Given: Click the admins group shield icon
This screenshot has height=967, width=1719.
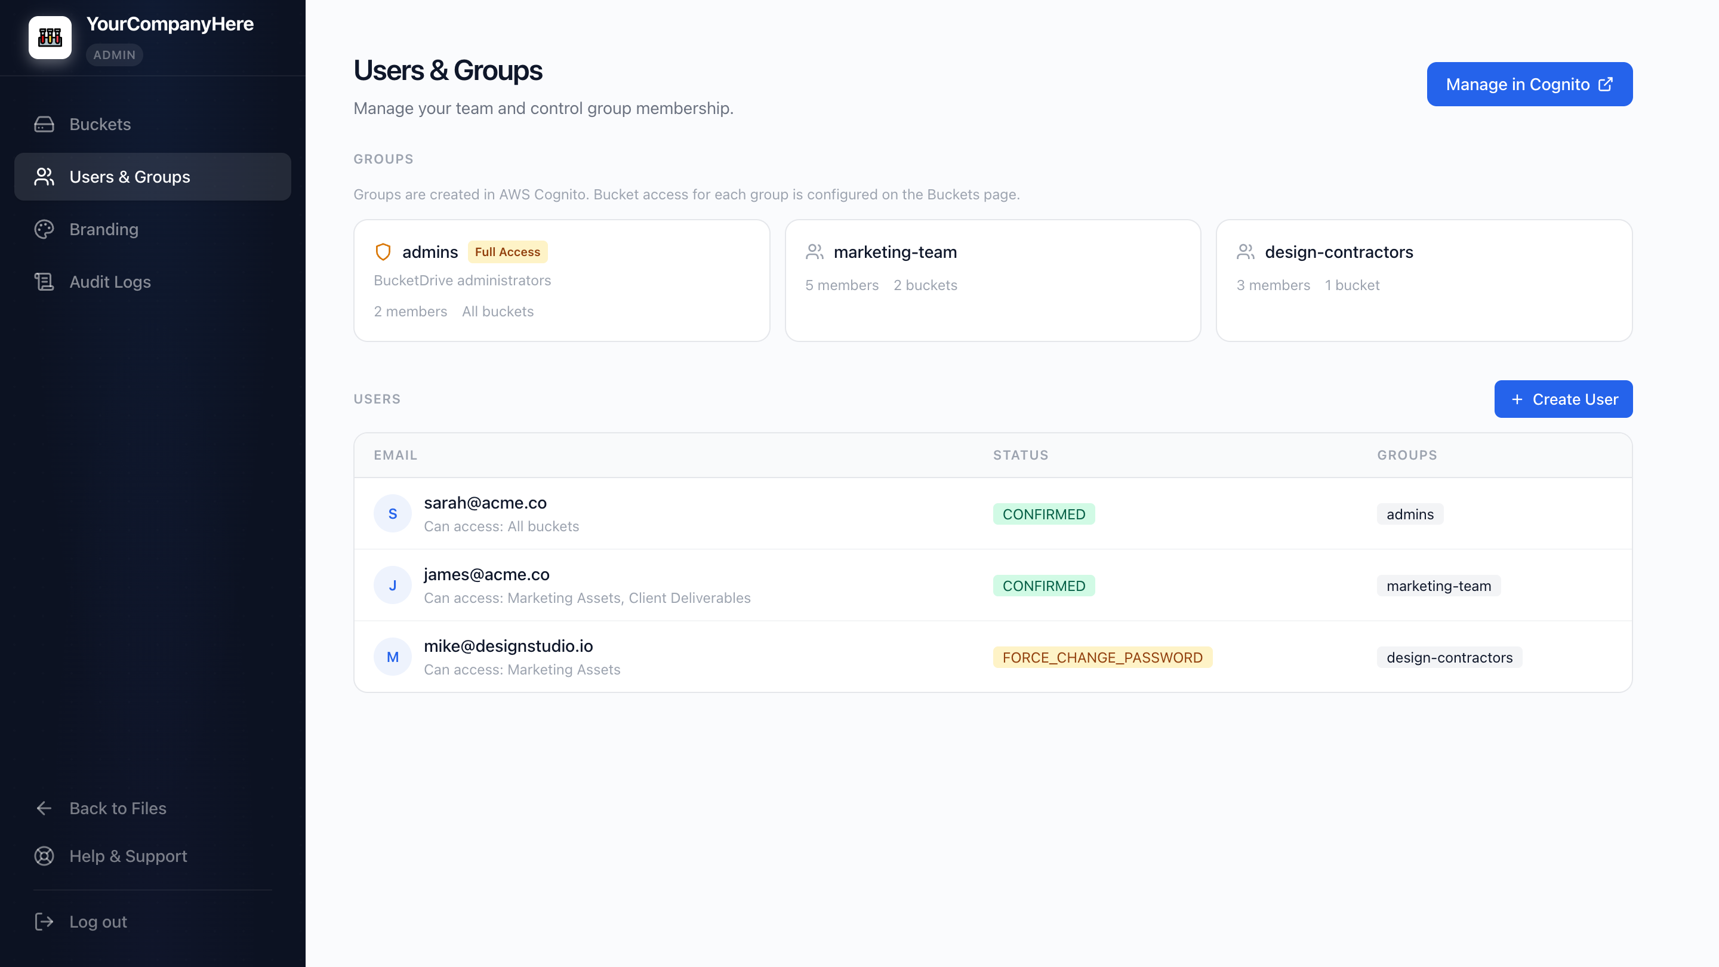Looking at the screenshot, I should click(x=383, y=251).
